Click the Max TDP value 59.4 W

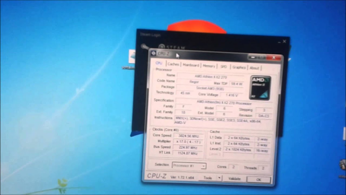[237, 84]
